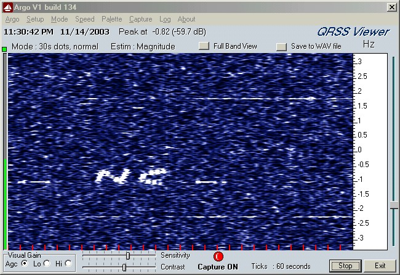Click the time '11:30:42 PM' display
Viewport: 400px width, 275px height.
pyautogui.click(x=28, y=32)
